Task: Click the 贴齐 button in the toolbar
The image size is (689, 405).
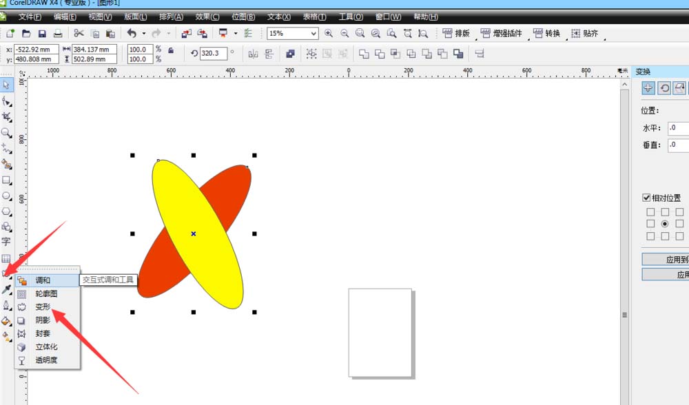Action: (584, 33)
